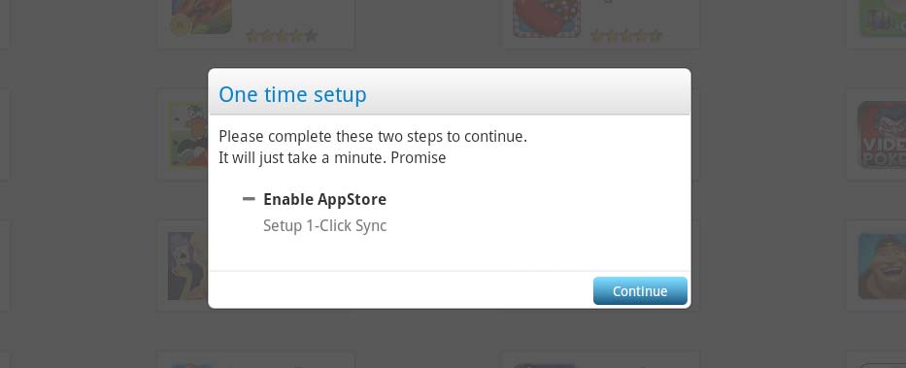Image resolution: width=906 pixels, height=368 pixels.
Task: Open the coin-badged app icon at top left
Action: point(201,17)
